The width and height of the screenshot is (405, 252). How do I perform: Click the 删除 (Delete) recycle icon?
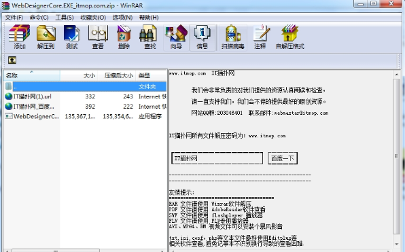[124, 33]
